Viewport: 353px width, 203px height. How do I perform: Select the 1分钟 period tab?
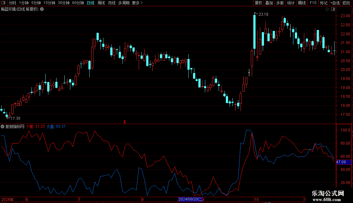click(24, 3)
